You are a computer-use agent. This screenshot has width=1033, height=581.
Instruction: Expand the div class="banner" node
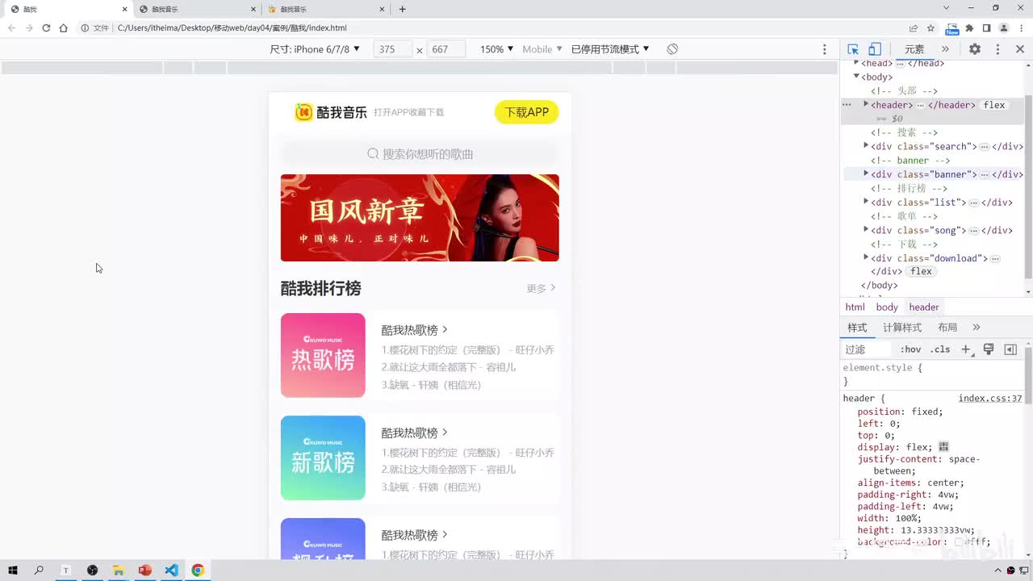click(866, 173)
